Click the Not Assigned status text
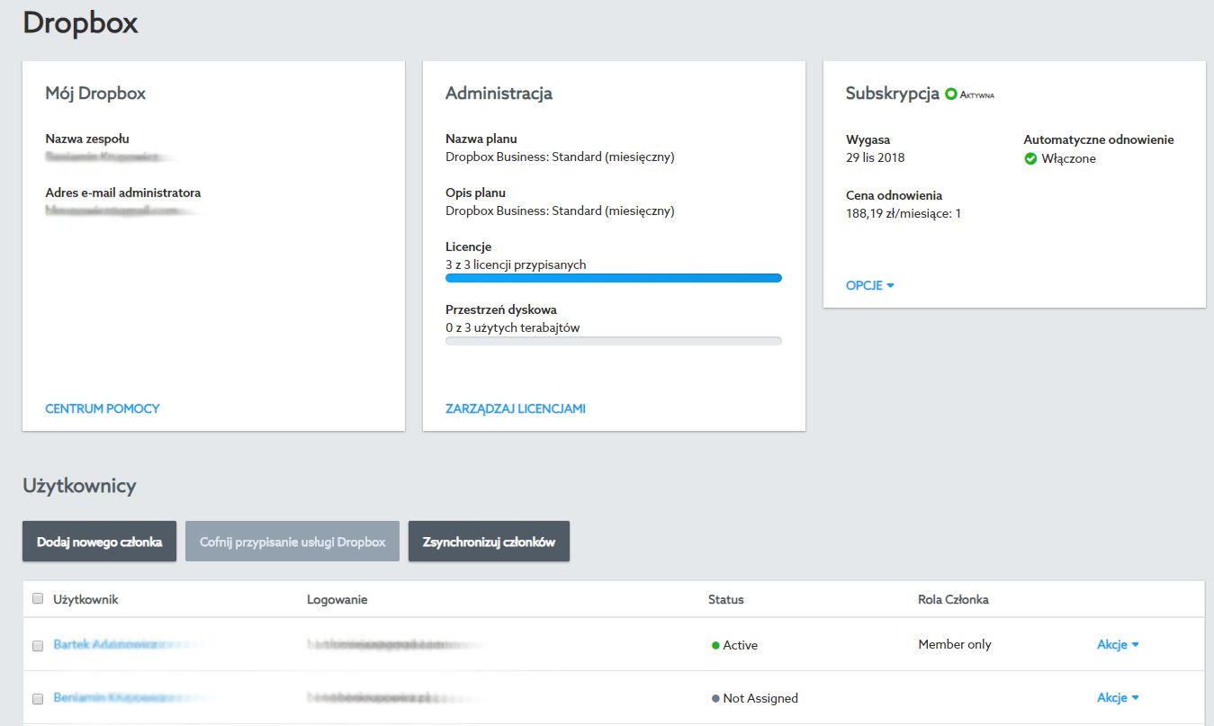Screen dimensions: 1214x726 click(x=760, y=698)
